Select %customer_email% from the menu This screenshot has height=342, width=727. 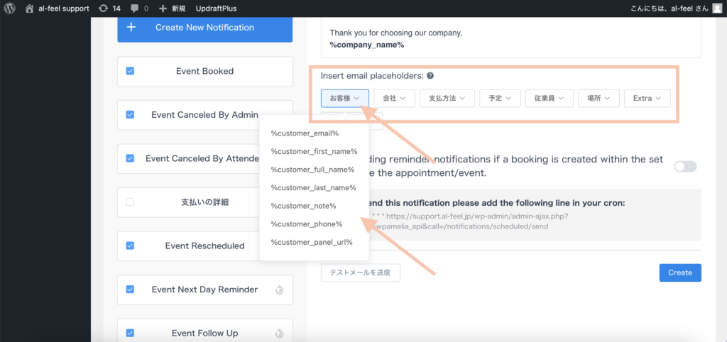click(305, 133)
